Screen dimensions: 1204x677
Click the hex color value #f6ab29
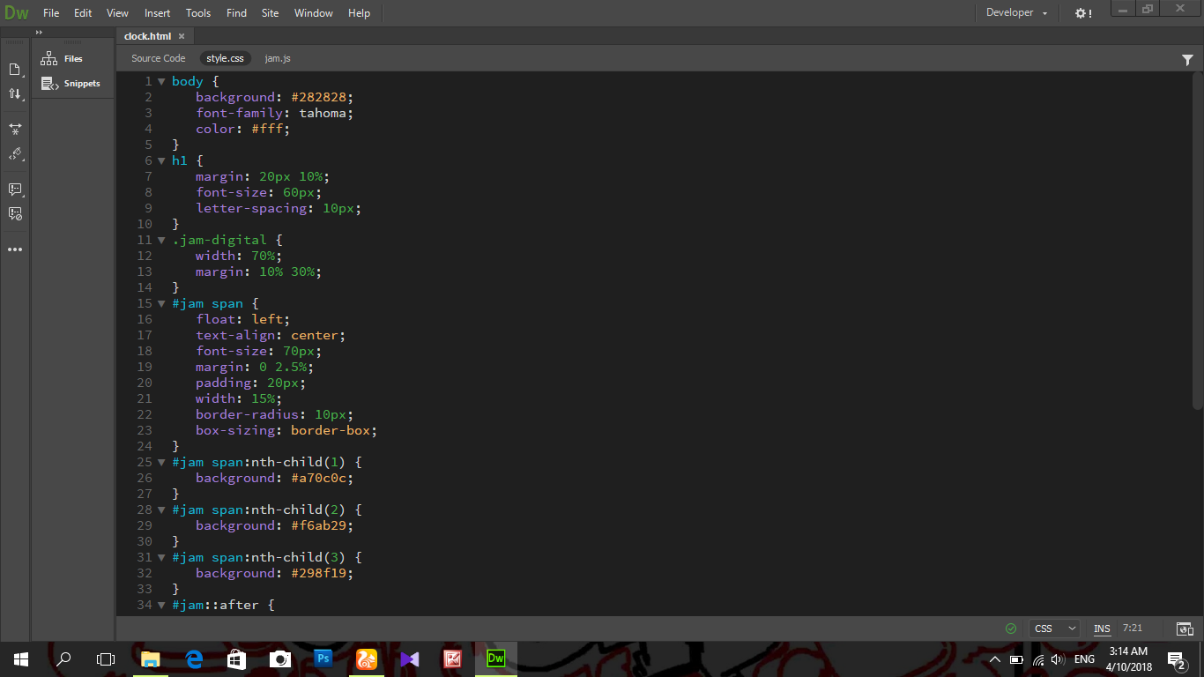coord(318,524)
